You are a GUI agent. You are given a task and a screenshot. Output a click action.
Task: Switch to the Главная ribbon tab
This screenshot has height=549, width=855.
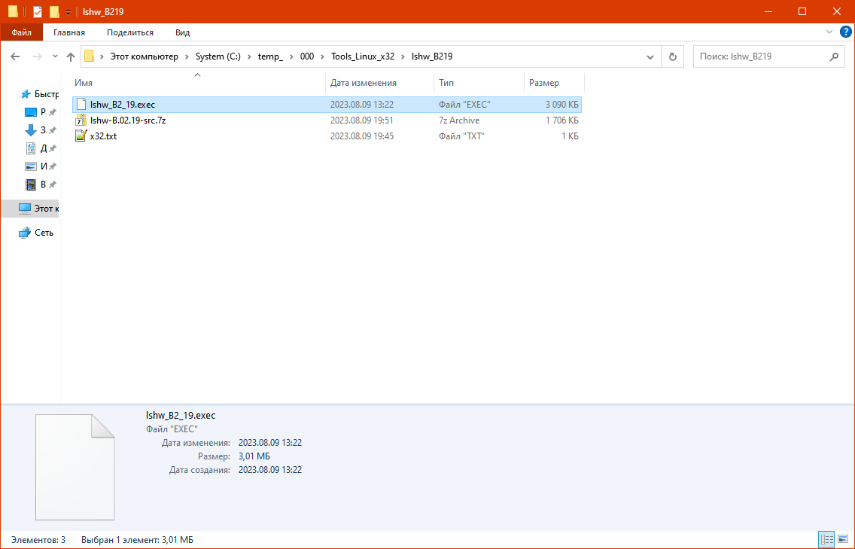coord(69,32)
